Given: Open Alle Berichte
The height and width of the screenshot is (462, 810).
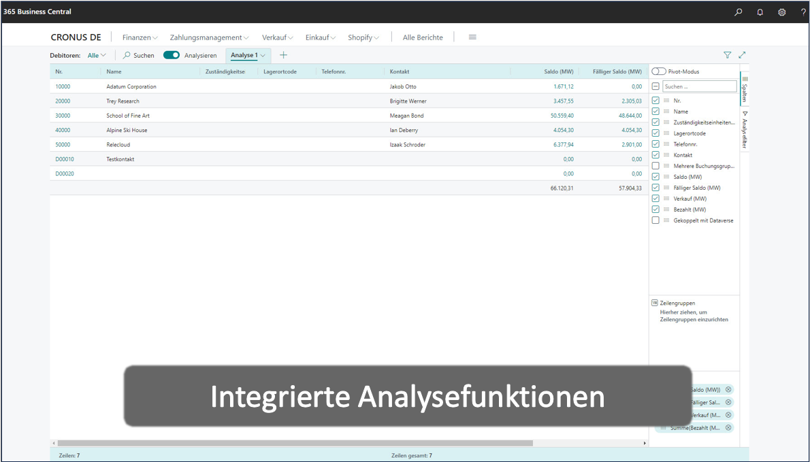Looking at the screenshot, I should point(423,37).
